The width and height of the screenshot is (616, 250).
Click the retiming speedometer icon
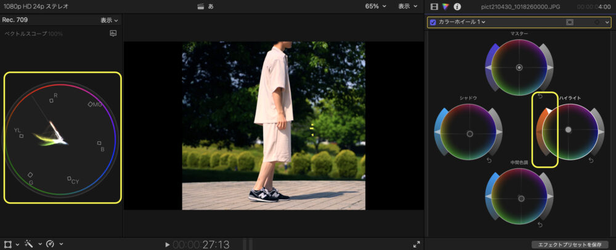point(50,244)
